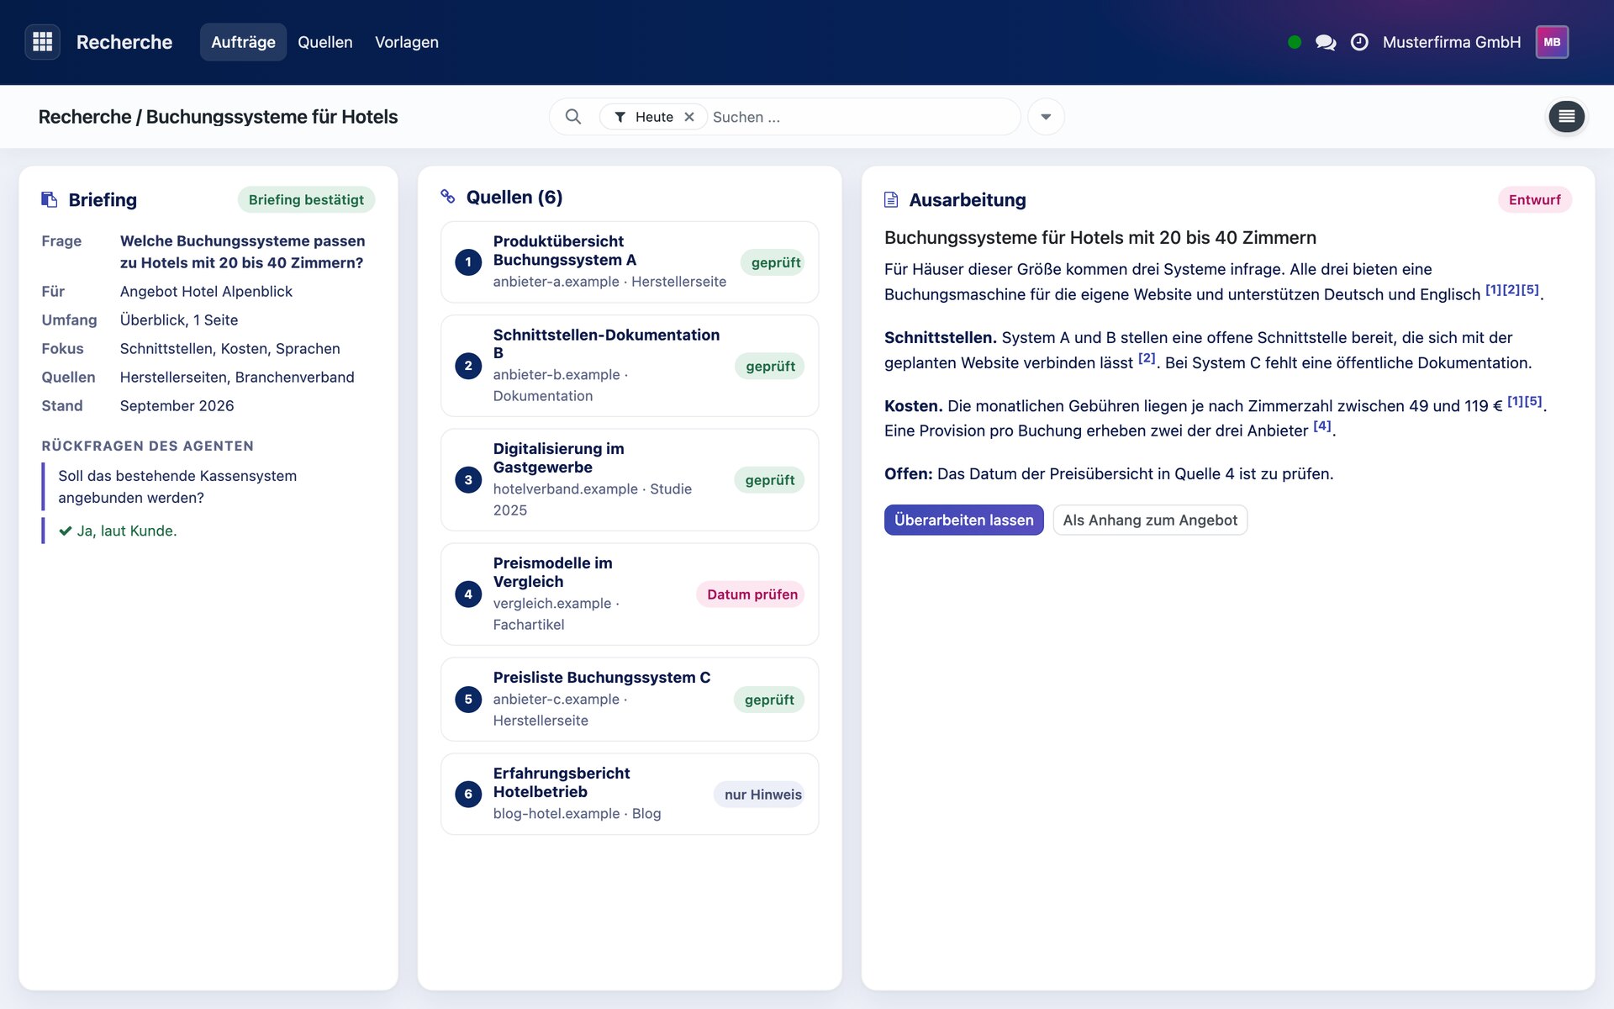Open the chat conversations icon
Viewport: 1614px width, 1009px height.
click(1326, 42)
